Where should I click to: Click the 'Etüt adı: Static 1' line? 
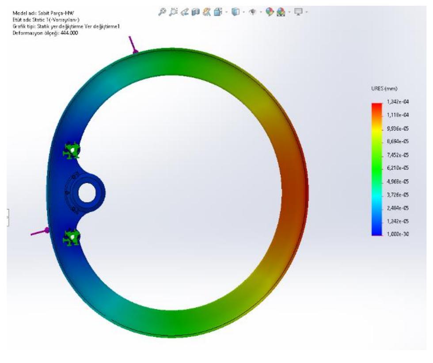[x=46, y=19]
